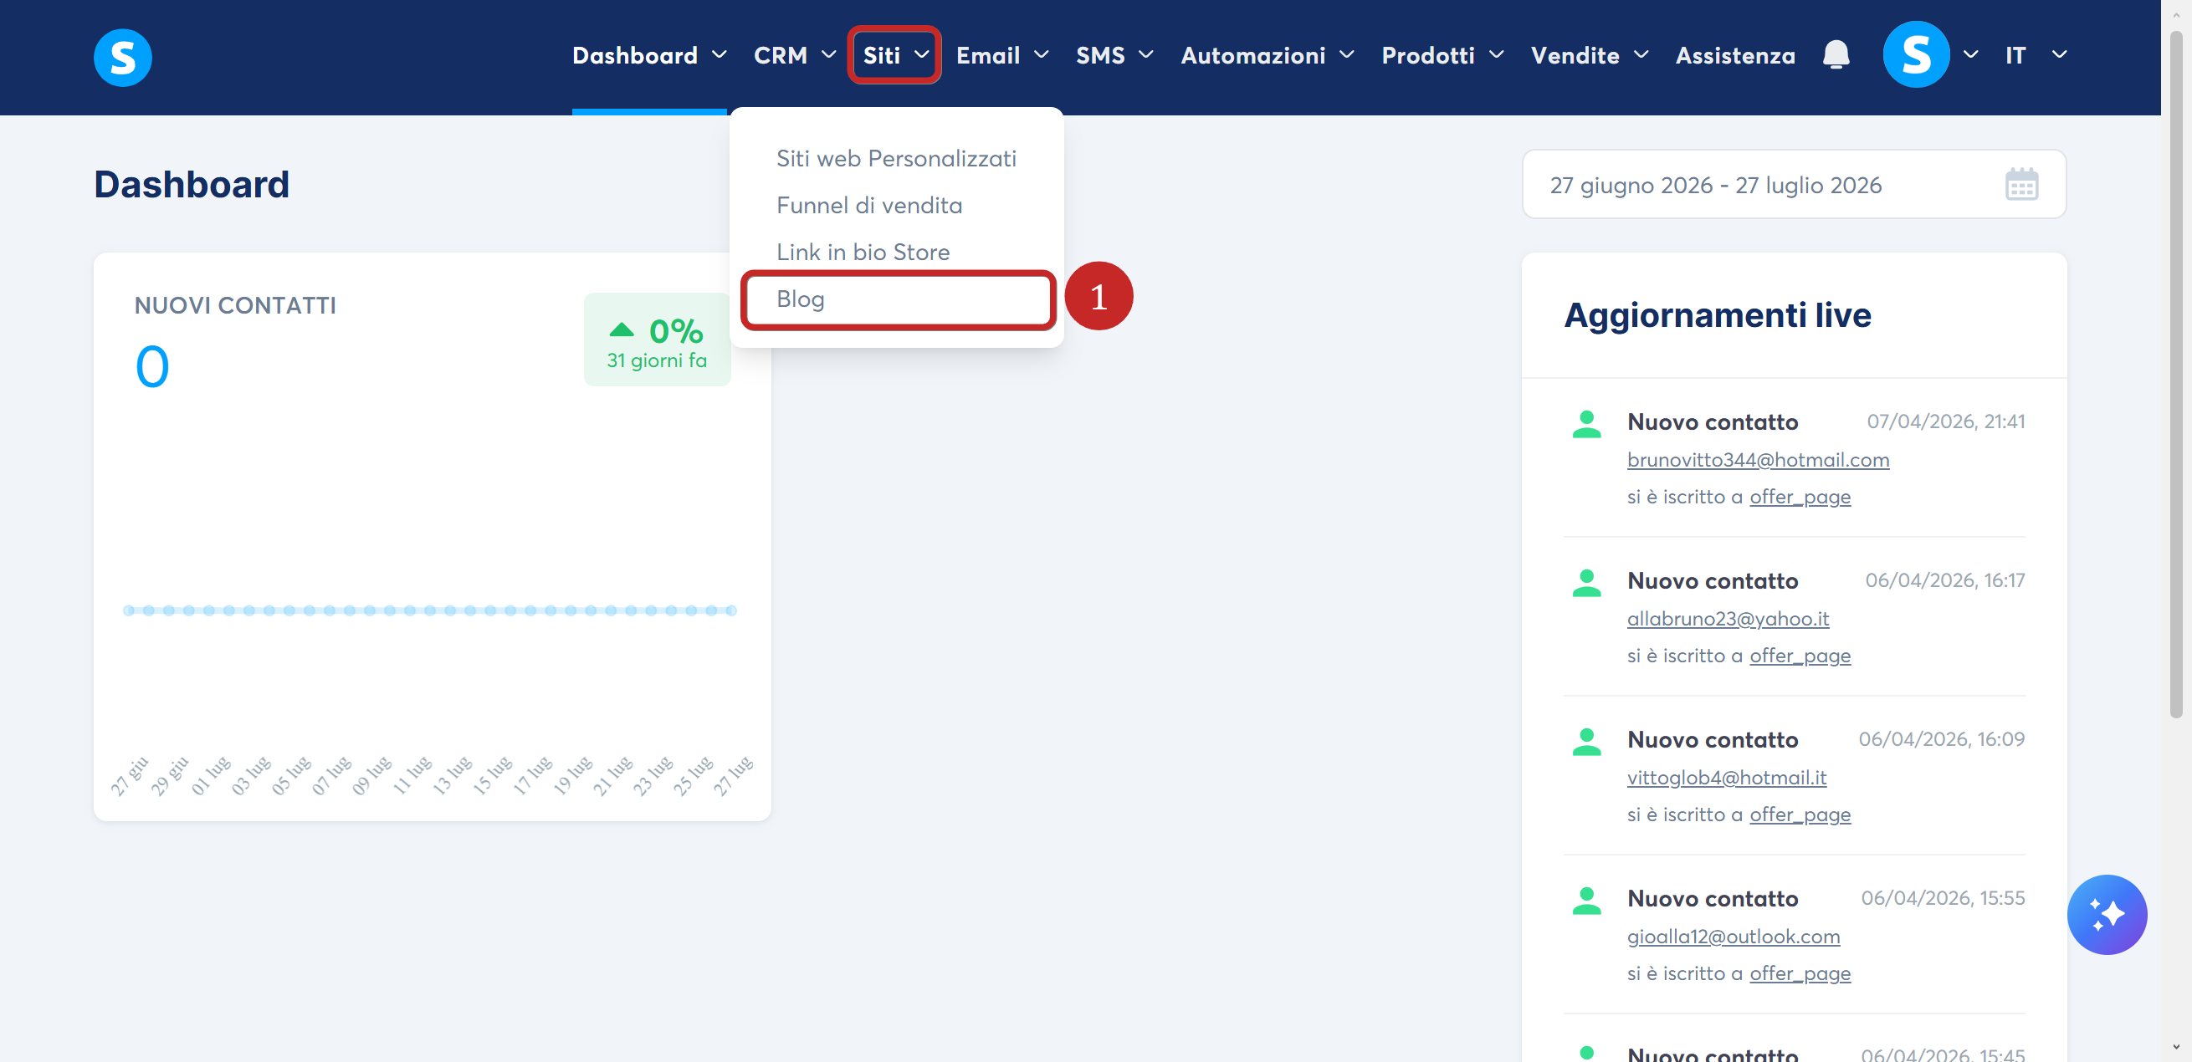The image size is (2192, 1062).
Task: Click the contact icon beside gioalla12@outlook.com
Action: [x=1586, y=901]
